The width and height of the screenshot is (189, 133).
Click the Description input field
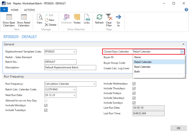70,67
